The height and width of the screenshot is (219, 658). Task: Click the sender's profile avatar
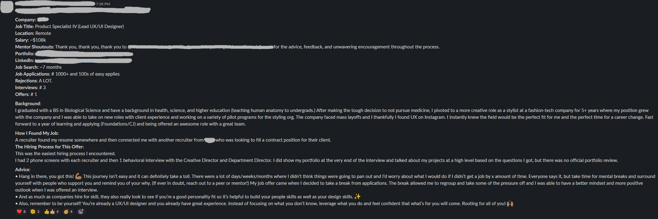coord(7,7)
